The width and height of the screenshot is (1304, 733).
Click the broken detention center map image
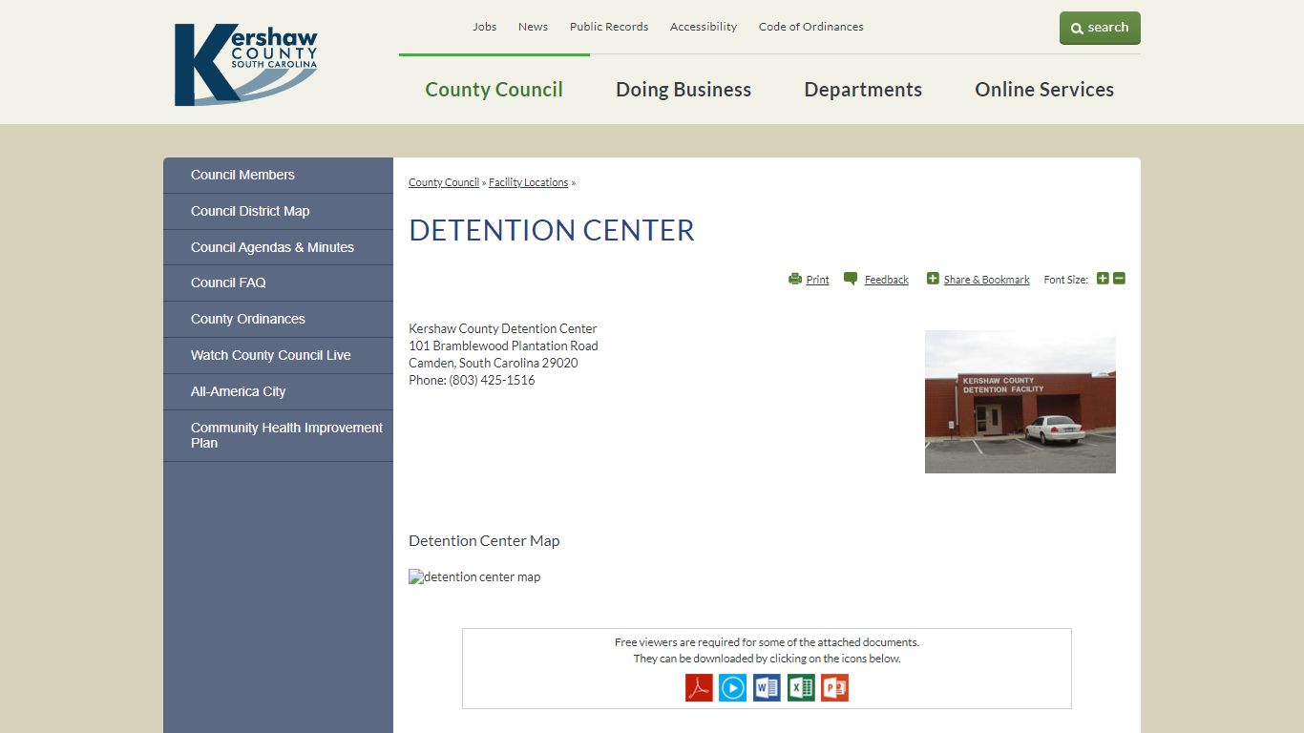[x=474, y=577]
